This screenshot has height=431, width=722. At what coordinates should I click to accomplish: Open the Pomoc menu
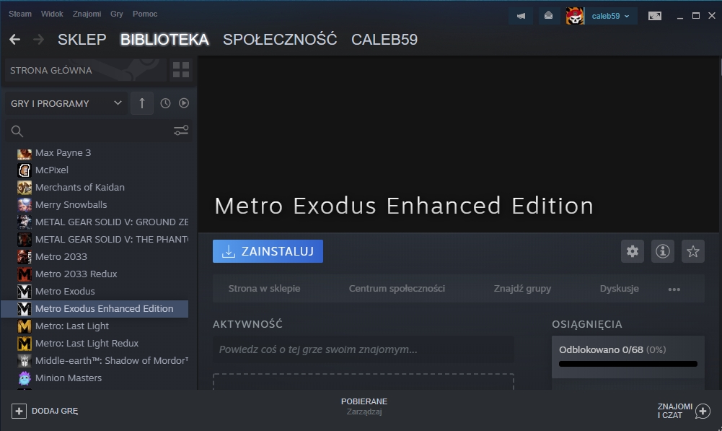pos(145,14)
